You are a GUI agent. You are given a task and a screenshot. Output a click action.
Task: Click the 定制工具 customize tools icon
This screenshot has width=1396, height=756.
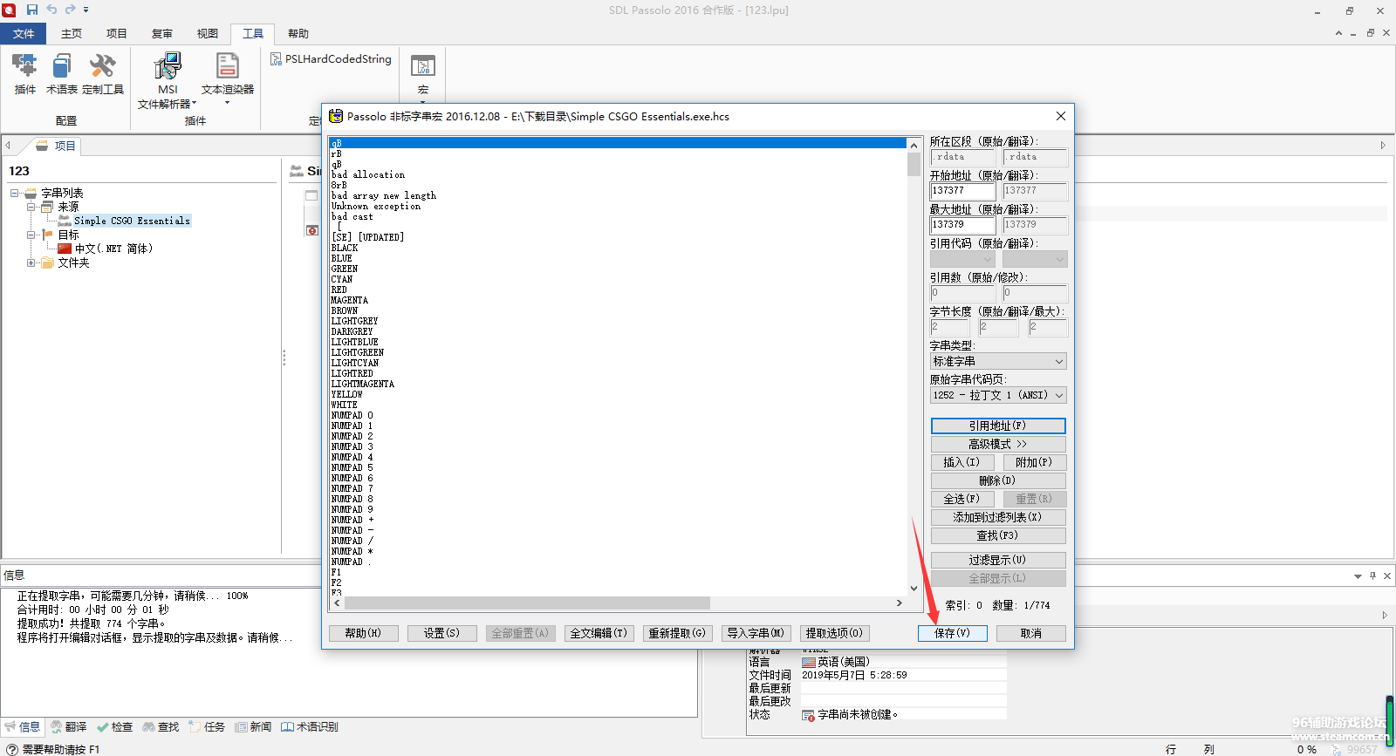point(102,67)
